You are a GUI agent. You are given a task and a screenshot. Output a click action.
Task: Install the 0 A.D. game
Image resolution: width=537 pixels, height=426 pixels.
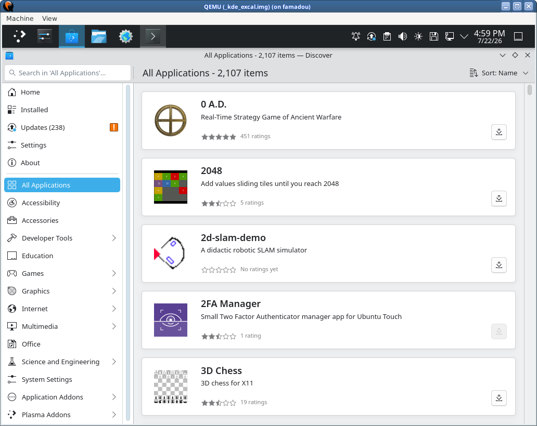(498, 132)
